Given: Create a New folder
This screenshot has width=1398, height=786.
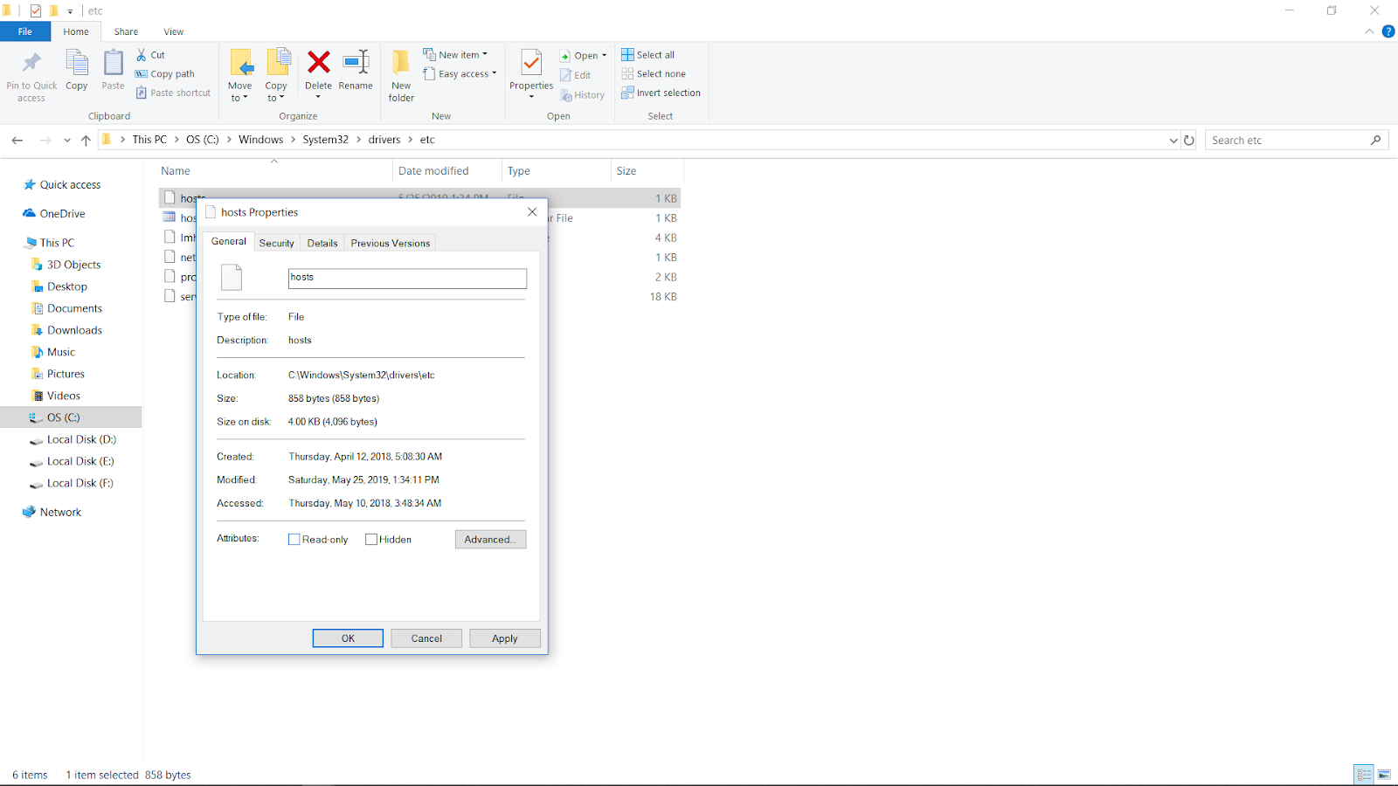Looking at the screenshot, I should 401,76.
